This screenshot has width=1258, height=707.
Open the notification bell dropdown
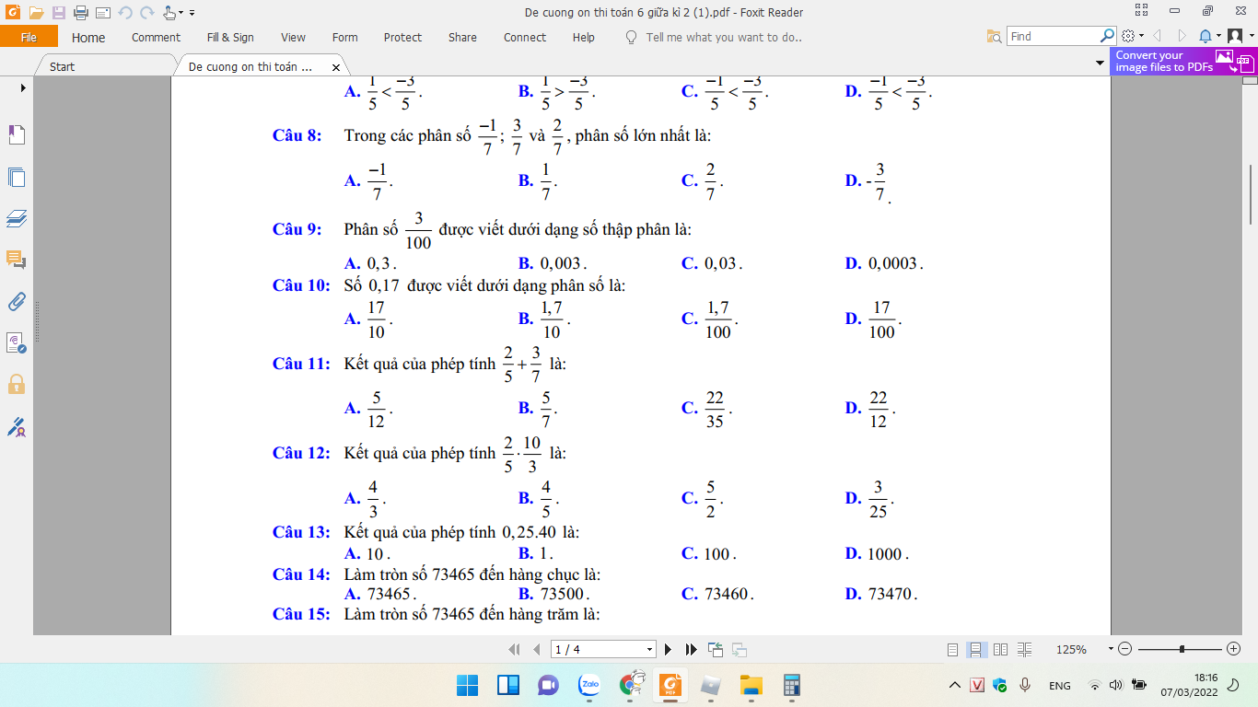(x=1209, y=36)
